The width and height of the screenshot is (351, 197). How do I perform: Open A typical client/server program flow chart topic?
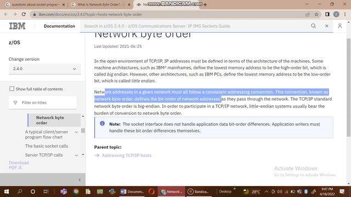(47, 135)
